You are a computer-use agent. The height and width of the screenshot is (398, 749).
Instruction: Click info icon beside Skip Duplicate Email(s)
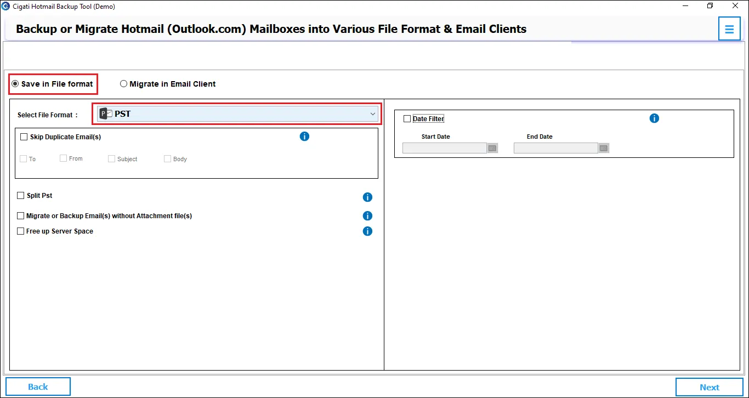click(x=304, y=136)
